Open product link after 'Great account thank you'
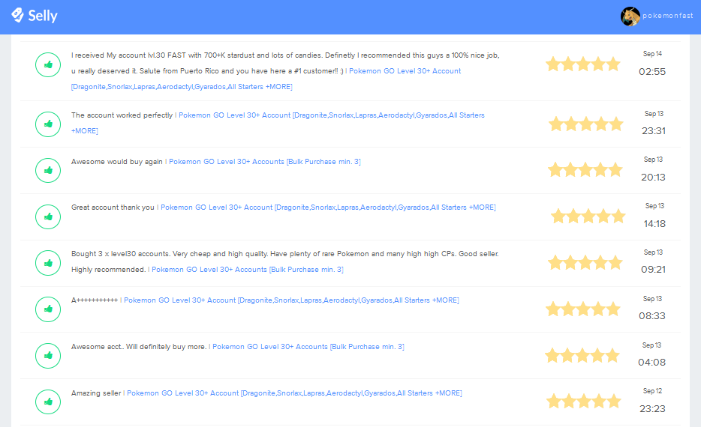The image size is (701, 427). [x=328, y=208]
